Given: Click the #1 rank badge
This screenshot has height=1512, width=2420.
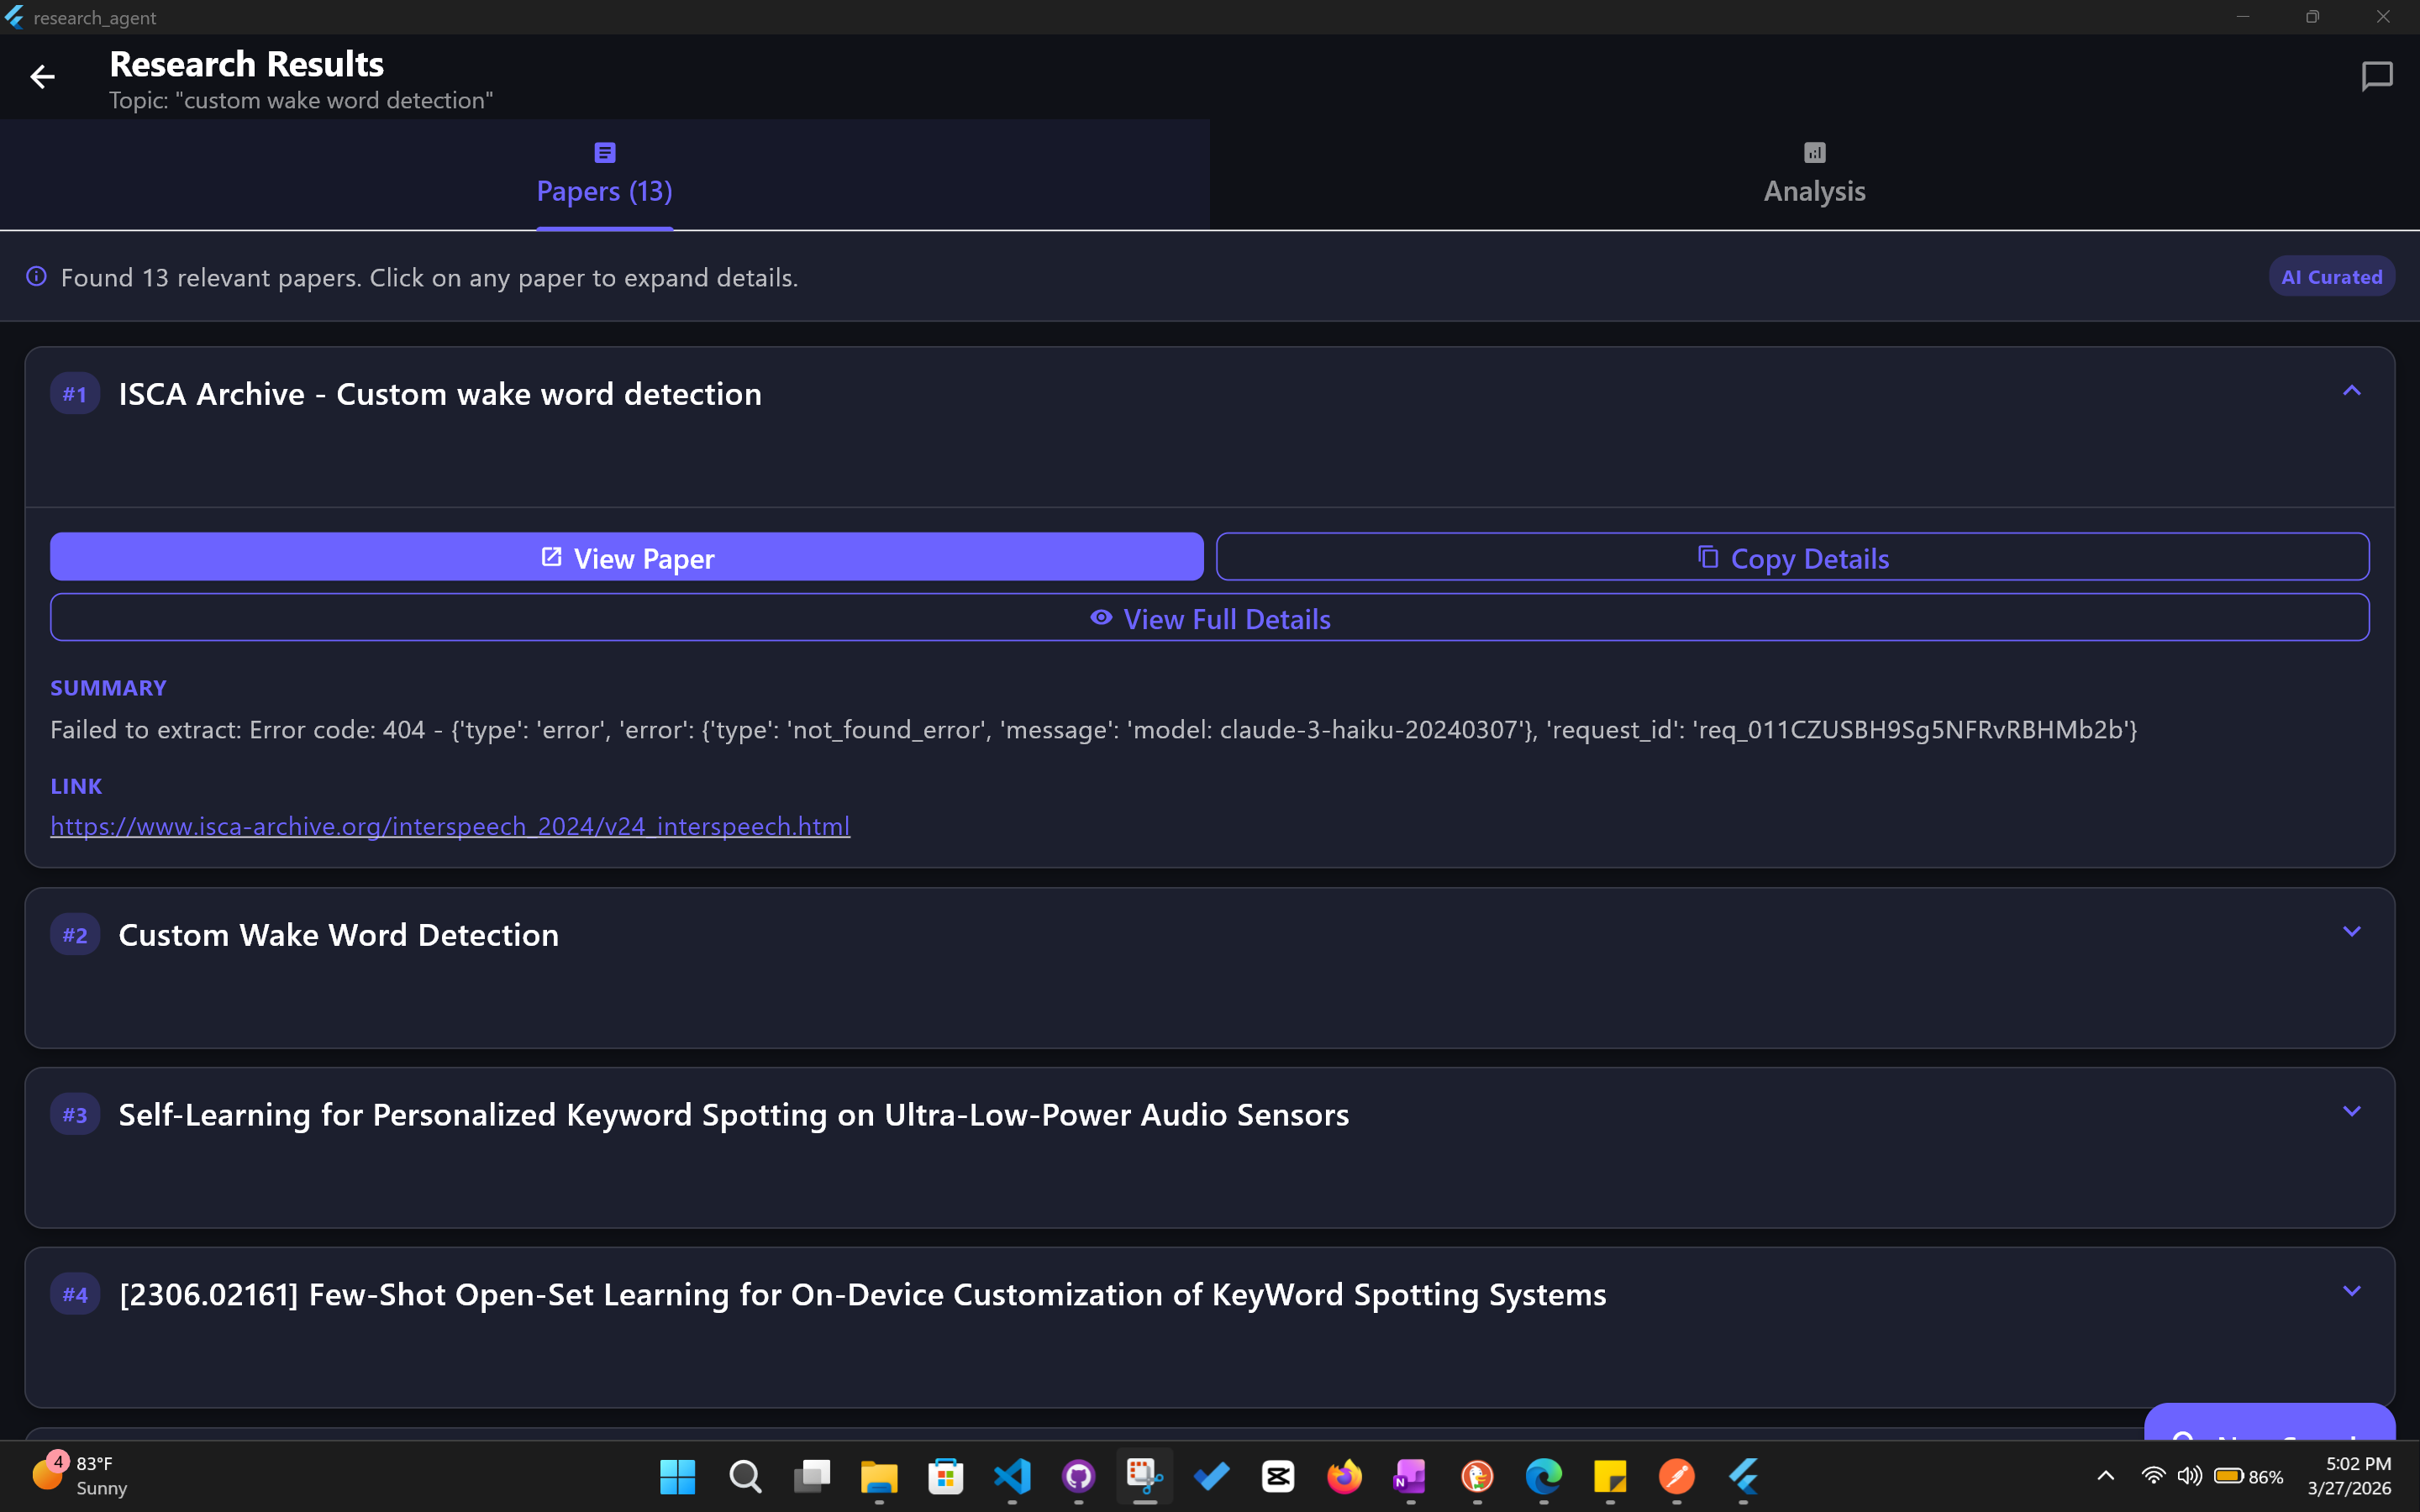Looking at the screenshot, I should pos(75,394).
